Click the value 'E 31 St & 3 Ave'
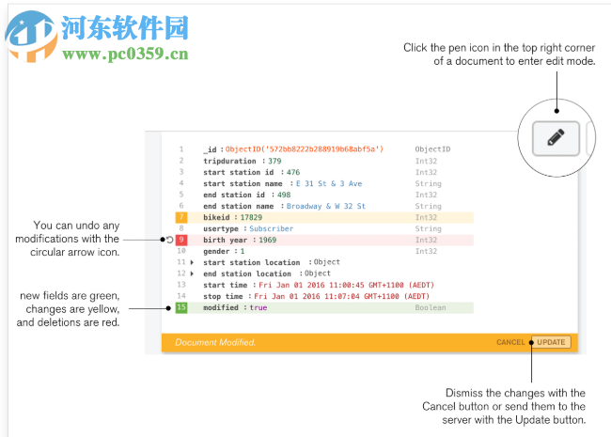The image size is (611, 437). 329,183
